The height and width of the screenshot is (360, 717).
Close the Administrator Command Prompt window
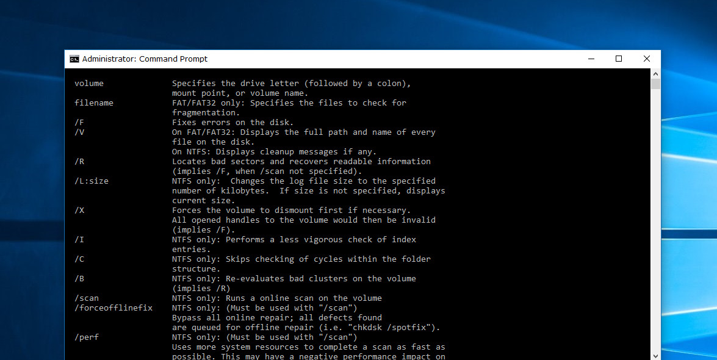pyautogui.click(x=646, y=59)
